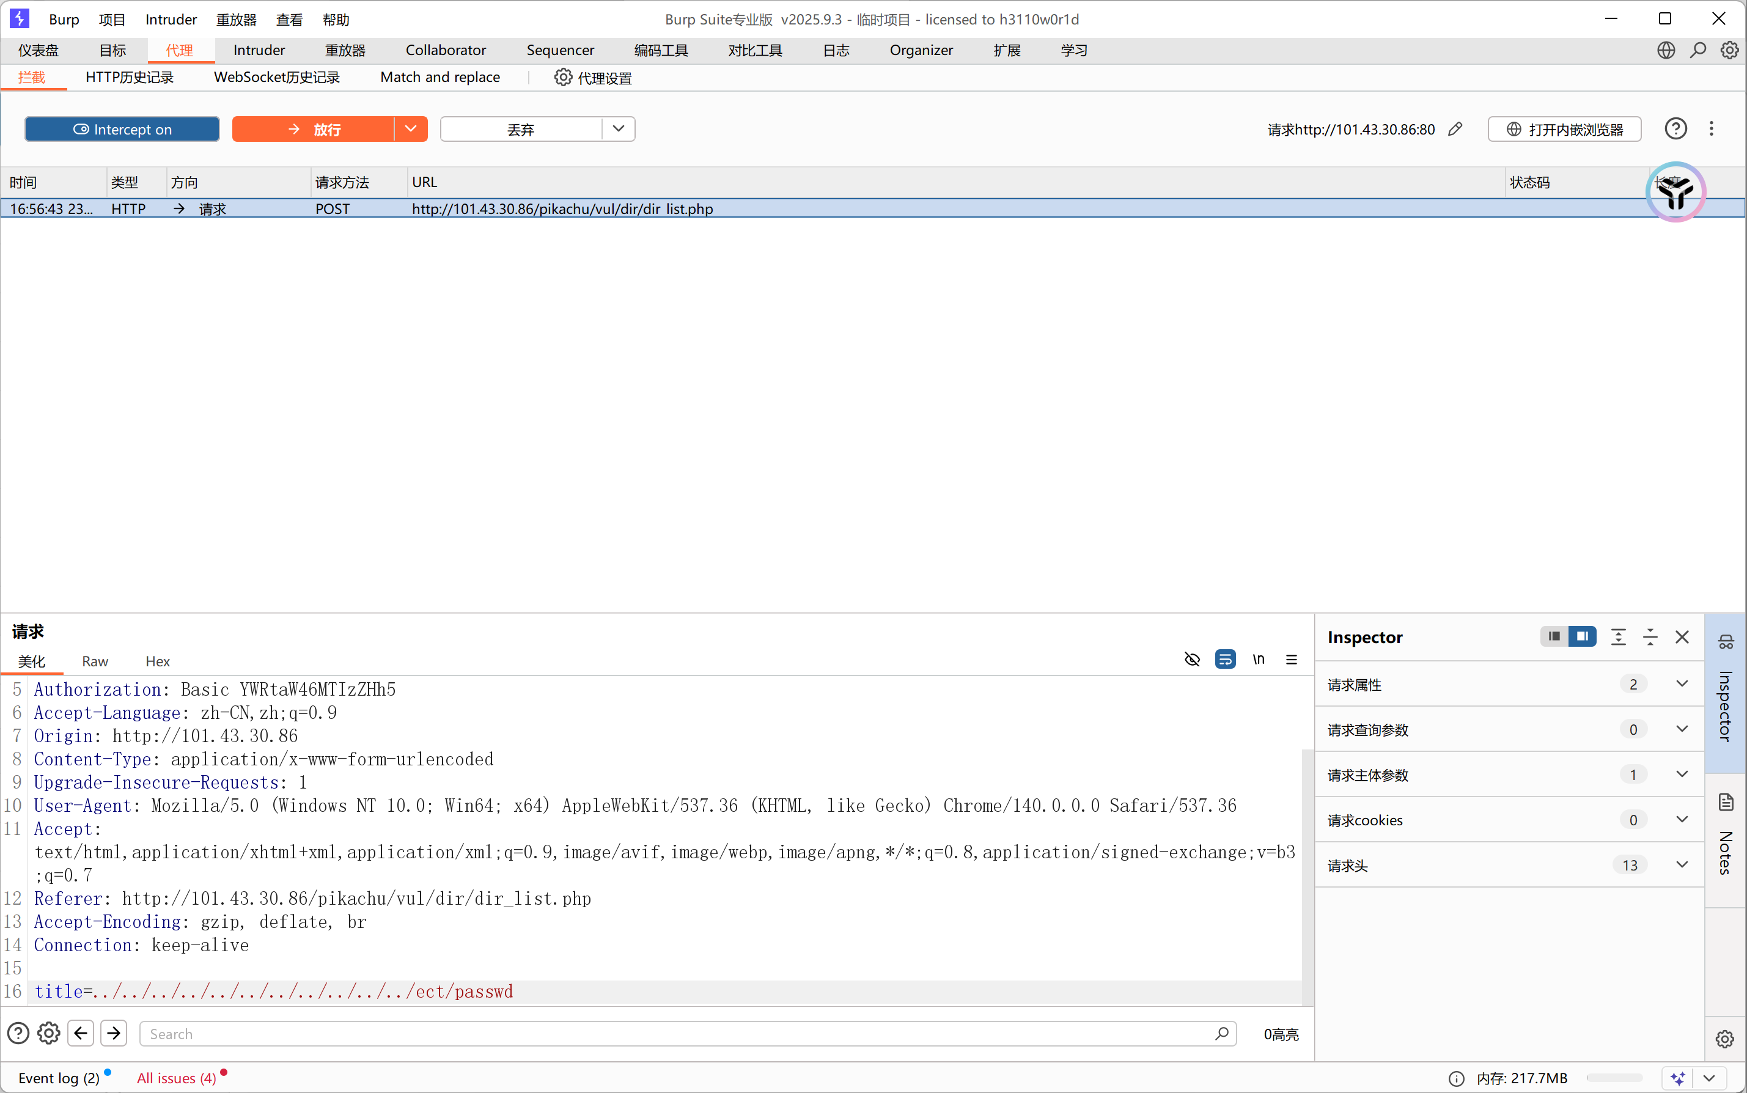Open the Match and replace tab

[440, 78]
